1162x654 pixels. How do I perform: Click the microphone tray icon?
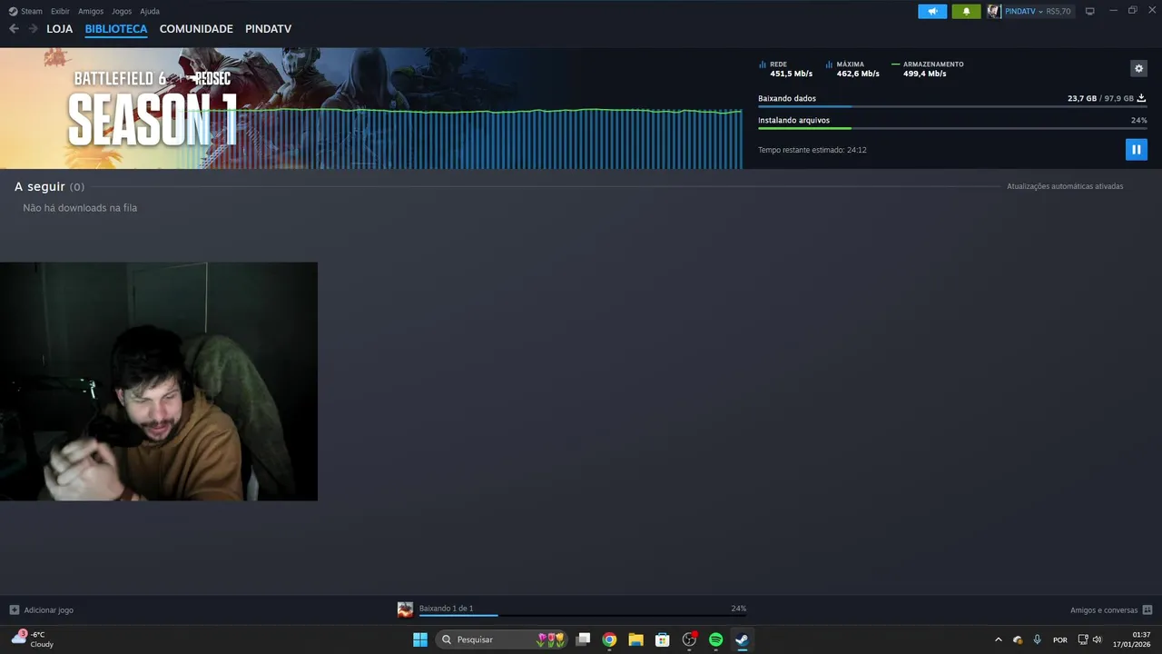point(1037,639)
